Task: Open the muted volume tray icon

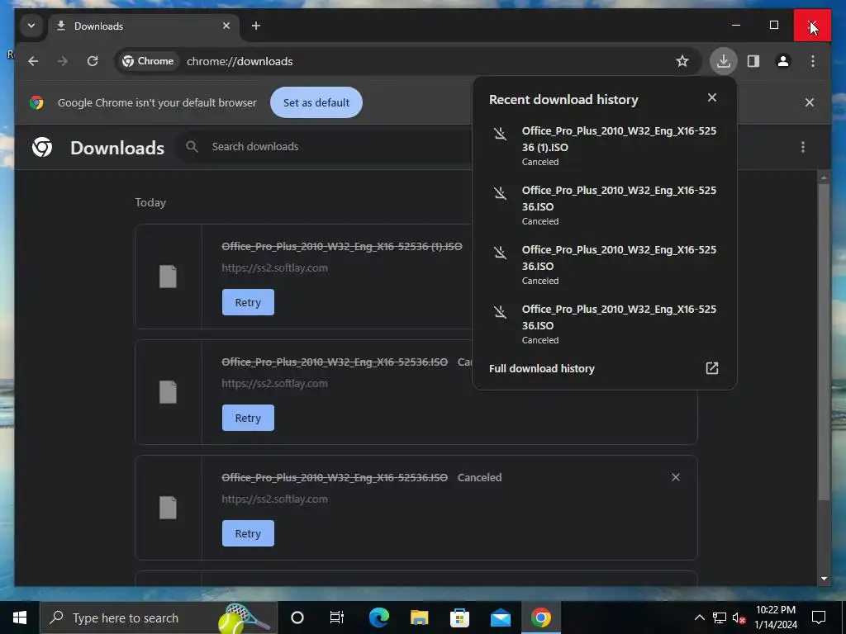Action: coord(739,618)
